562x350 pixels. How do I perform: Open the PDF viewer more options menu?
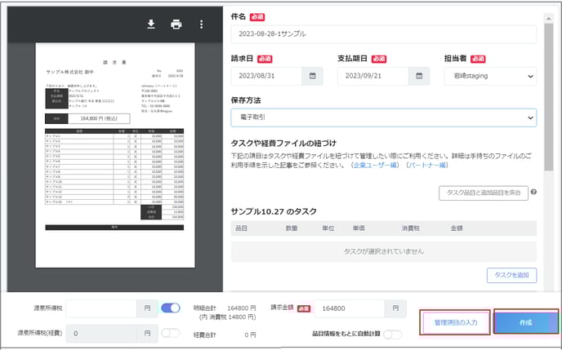pyautogui.click(x=202, y=24)
